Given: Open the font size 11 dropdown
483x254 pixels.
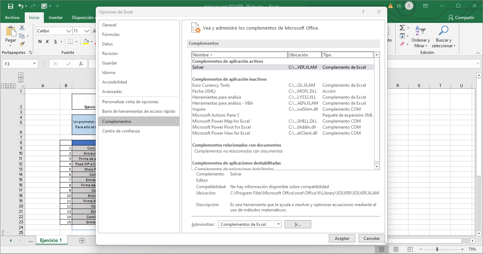Looking at the screenshot, I should coord(87,31).
